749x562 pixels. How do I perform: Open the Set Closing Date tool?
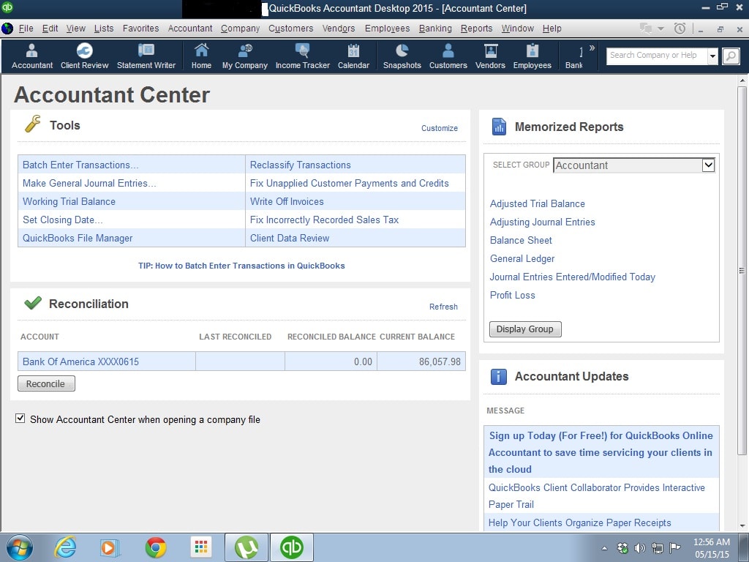pos(63,220)
